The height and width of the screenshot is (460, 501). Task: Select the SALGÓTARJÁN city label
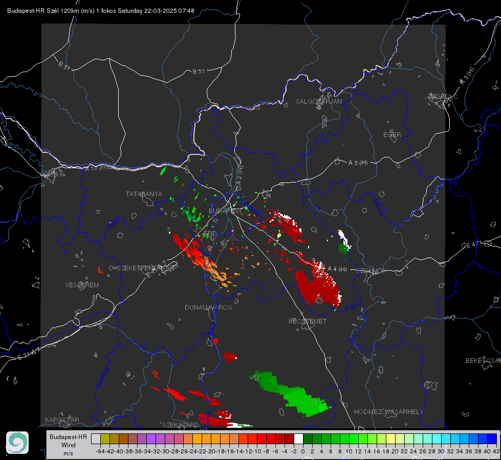click(x=318, y=102)
